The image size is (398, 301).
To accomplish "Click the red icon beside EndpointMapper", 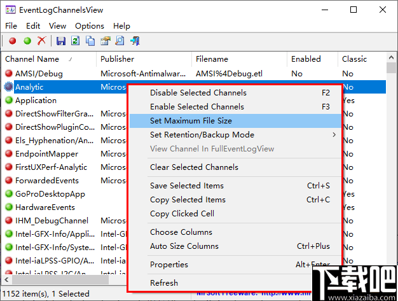I will point(9,153).
